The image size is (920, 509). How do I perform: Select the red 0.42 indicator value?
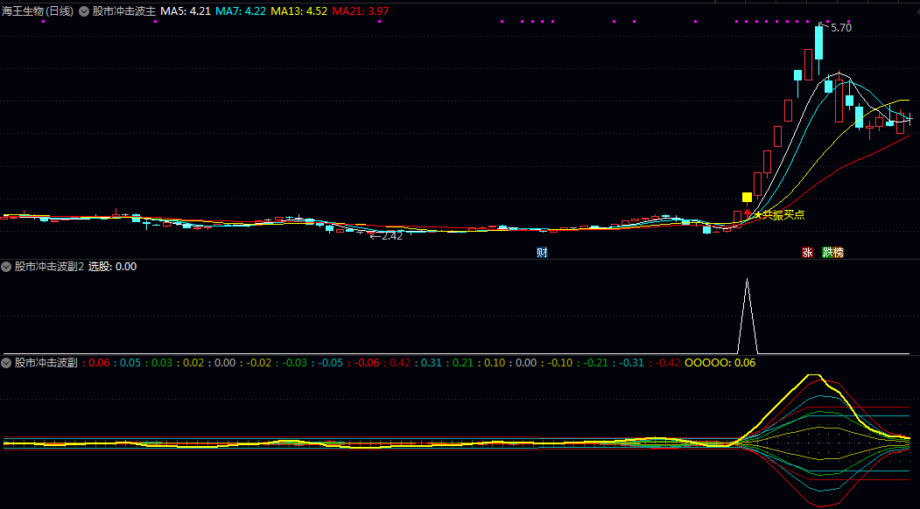[400, 363]
